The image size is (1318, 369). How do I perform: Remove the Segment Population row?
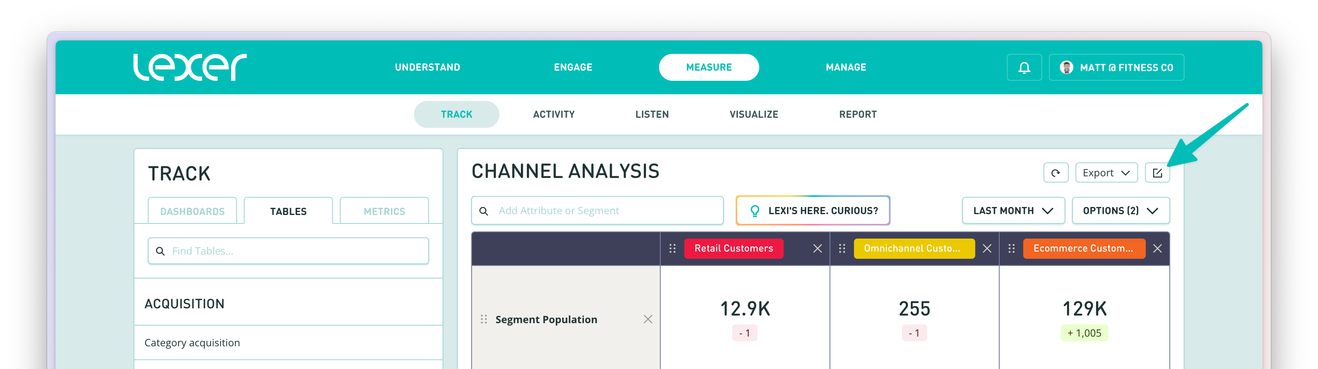point(648,319)
